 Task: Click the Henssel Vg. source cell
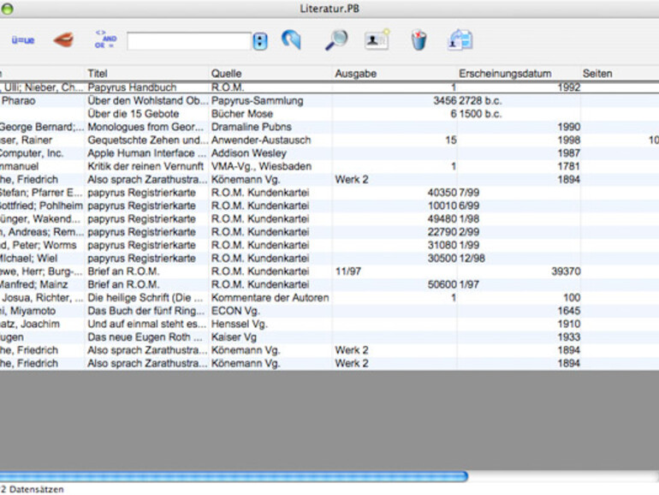coord(239,324)
